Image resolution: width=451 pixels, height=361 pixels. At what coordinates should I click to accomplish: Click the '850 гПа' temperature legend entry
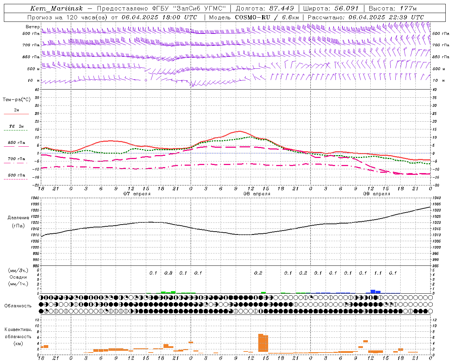(16, 142)
